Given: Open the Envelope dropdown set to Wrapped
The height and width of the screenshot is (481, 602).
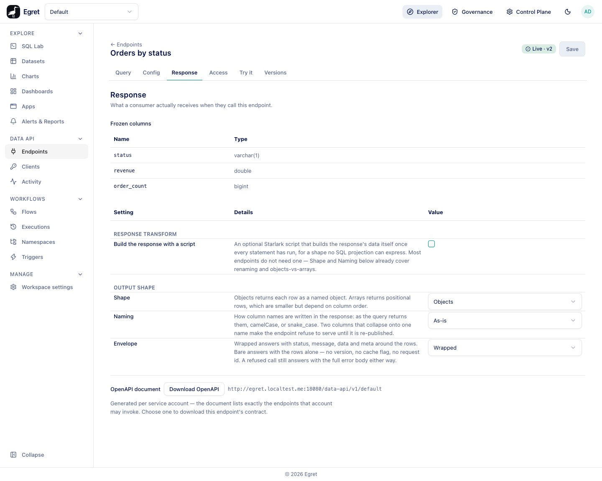Looking at the screenshot, I should 505,348.
